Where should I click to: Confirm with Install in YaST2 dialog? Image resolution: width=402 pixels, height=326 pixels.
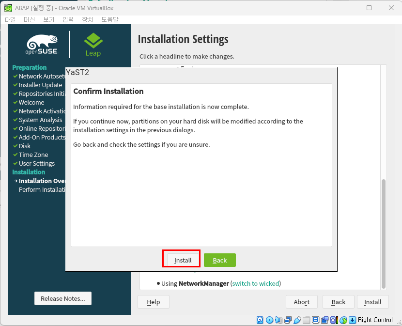click(x=183, y=260)
